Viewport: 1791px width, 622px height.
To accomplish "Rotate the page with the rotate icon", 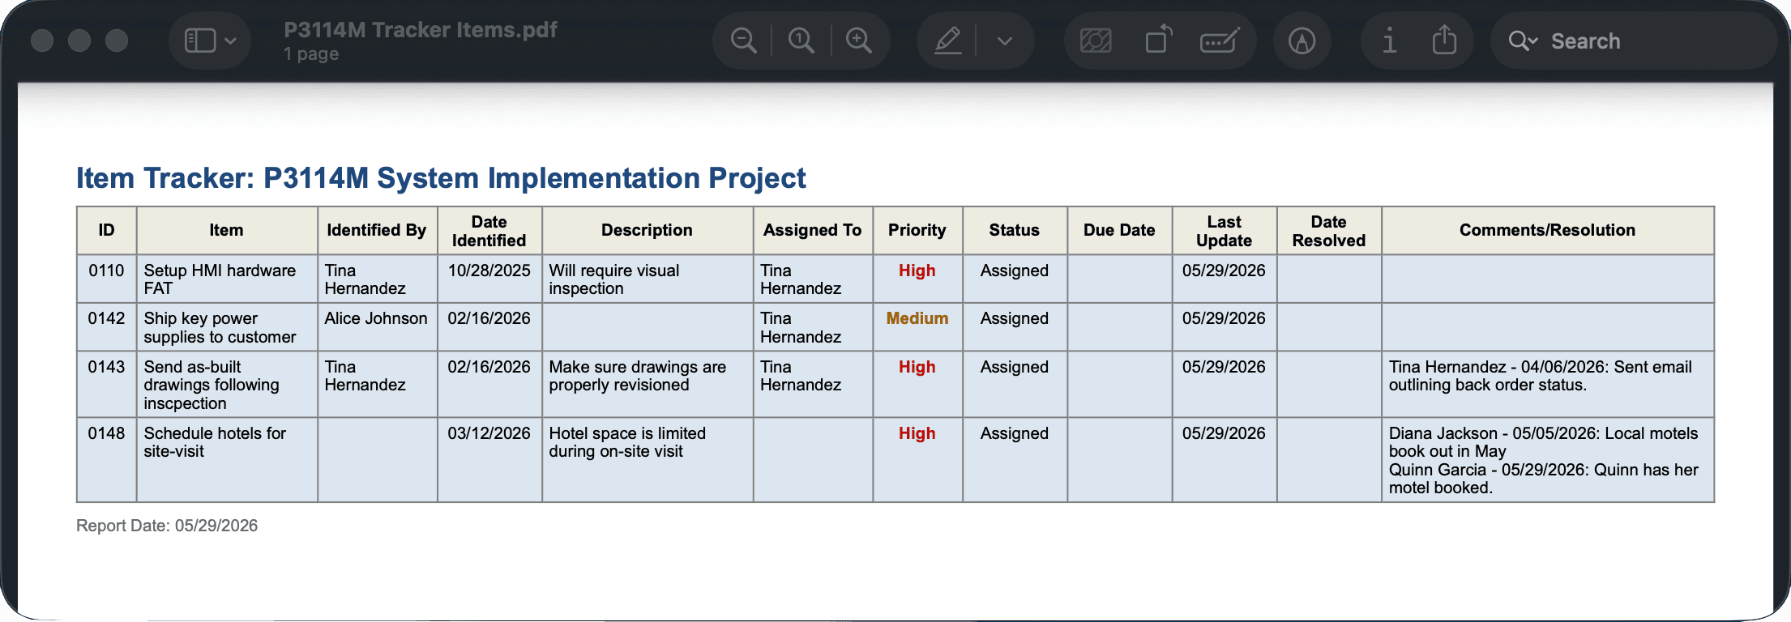I will pos(1158,40).
